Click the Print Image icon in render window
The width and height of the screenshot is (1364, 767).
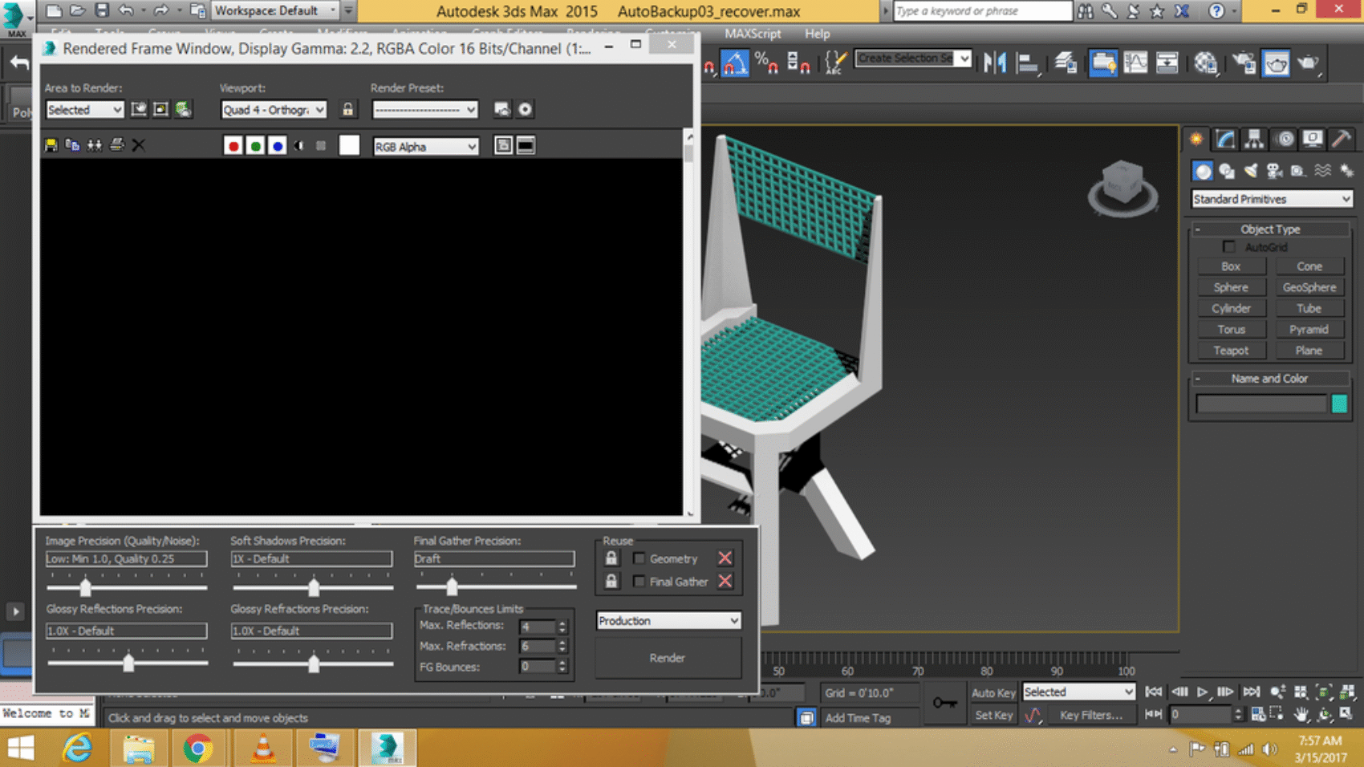116,145
